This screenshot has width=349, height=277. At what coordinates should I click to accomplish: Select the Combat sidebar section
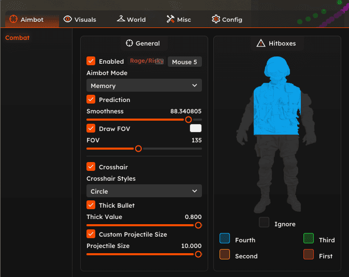coord(18,38)
